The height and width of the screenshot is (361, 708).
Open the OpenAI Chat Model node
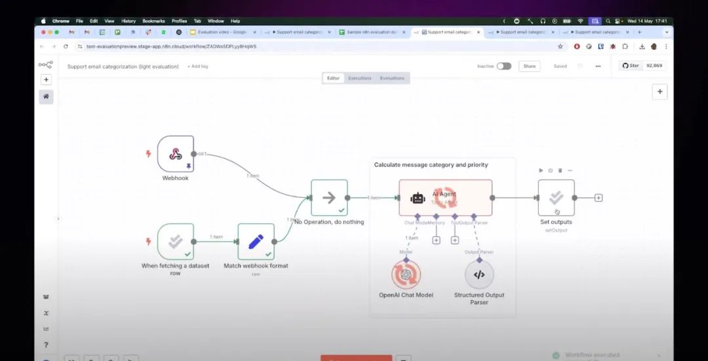(406, 275)
